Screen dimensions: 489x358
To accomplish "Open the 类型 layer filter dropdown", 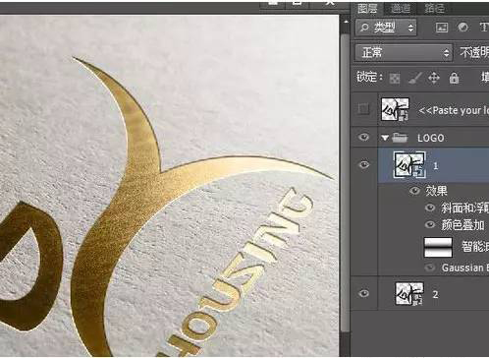I will point(386,28).
